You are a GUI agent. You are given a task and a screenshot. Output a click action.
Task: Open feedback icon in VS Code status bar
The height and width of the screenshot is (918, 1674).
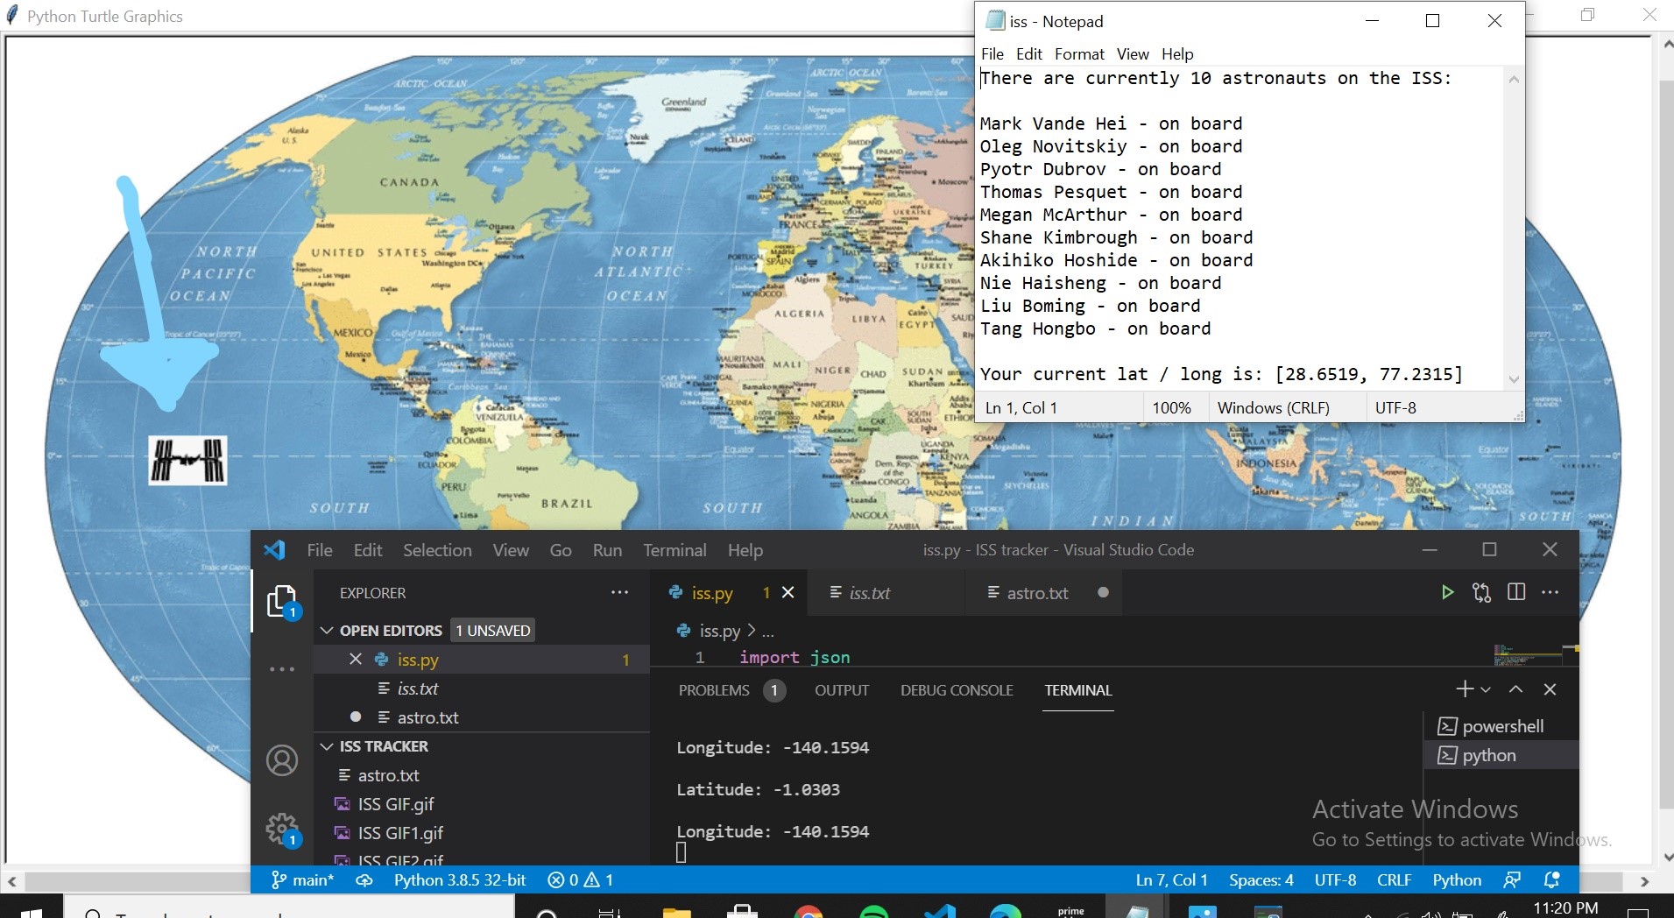coord(1512,879)
